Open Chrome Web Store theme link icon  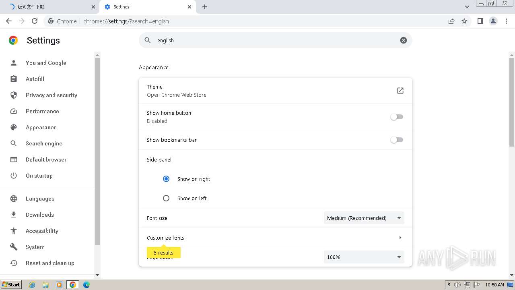(x=400, y=91)
